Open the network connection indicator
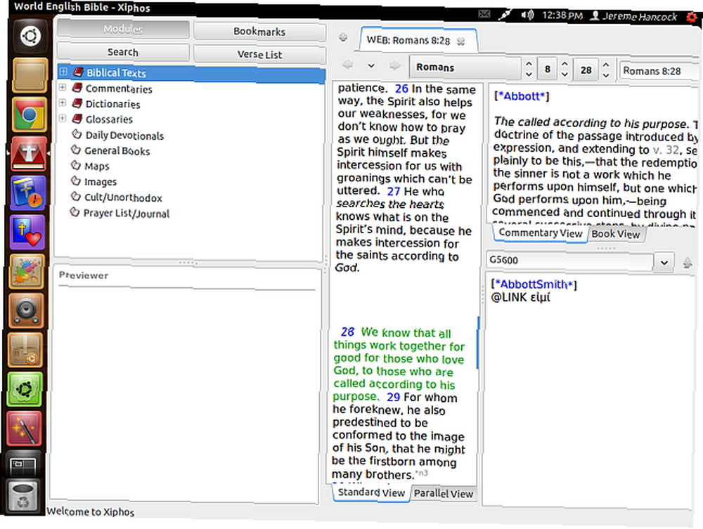The image size is (703, 529). click(x=505, y=14)
